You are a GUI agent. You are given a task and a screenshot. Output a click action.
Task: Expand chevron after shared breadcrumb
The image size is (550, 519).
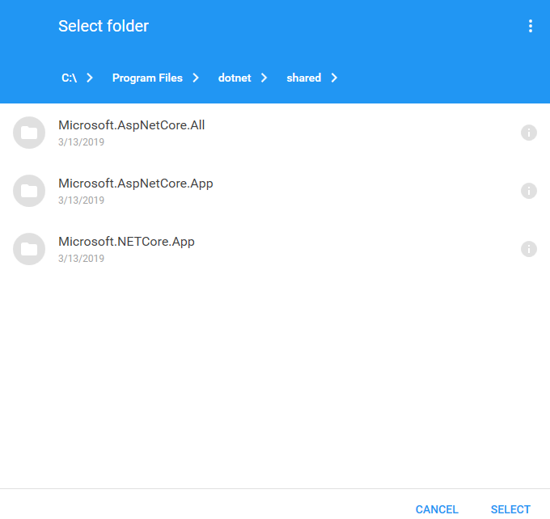tap(334, 78)
